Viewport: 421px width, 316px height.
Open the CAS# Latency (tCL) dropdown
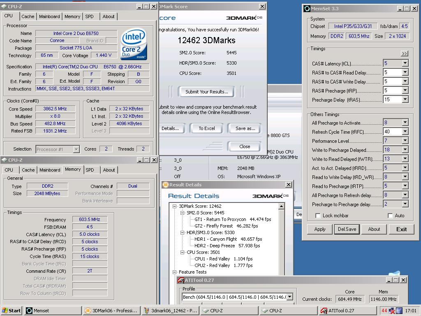[x=405, y=63]
